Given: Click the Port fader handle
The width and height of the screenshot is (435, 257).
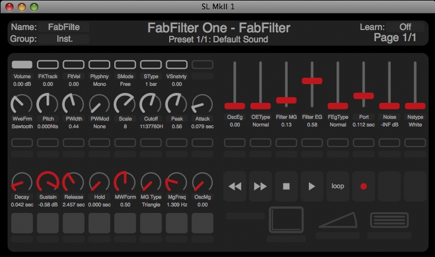Looking at the screenshot, I should (364, 96).
